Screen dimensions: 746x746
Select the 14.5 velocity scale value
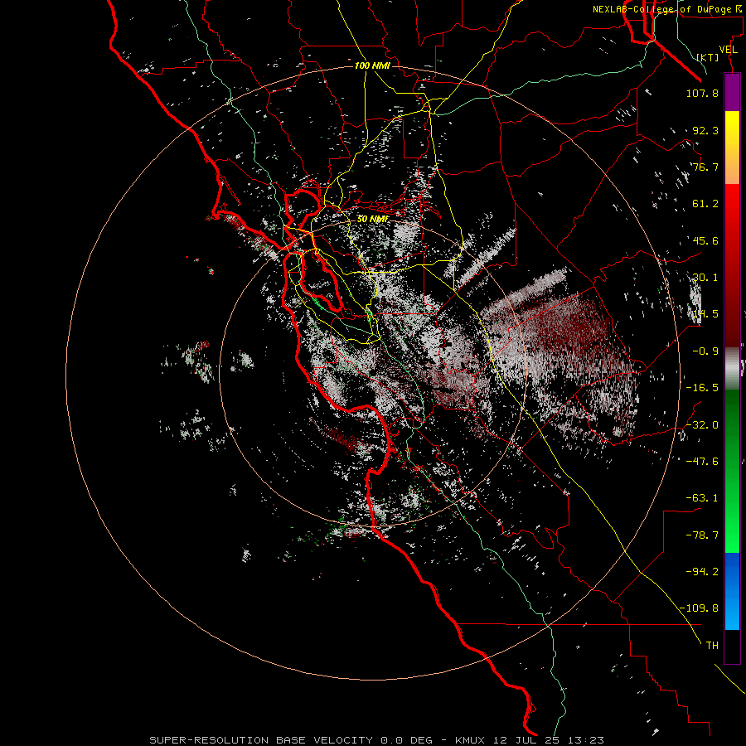705,314
